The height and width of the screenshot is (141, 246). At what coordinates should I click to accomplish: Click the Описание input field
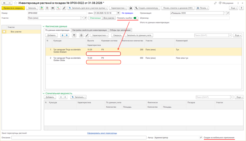79,137
